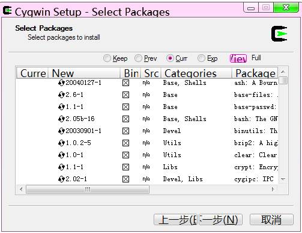This screenshot has height=233, width=302.
Task: Click the Package column header
Action: click(x=255, y=73)
